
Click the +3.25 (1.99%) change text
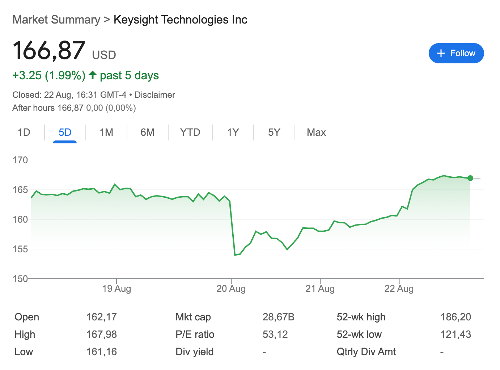coord(49,75)
